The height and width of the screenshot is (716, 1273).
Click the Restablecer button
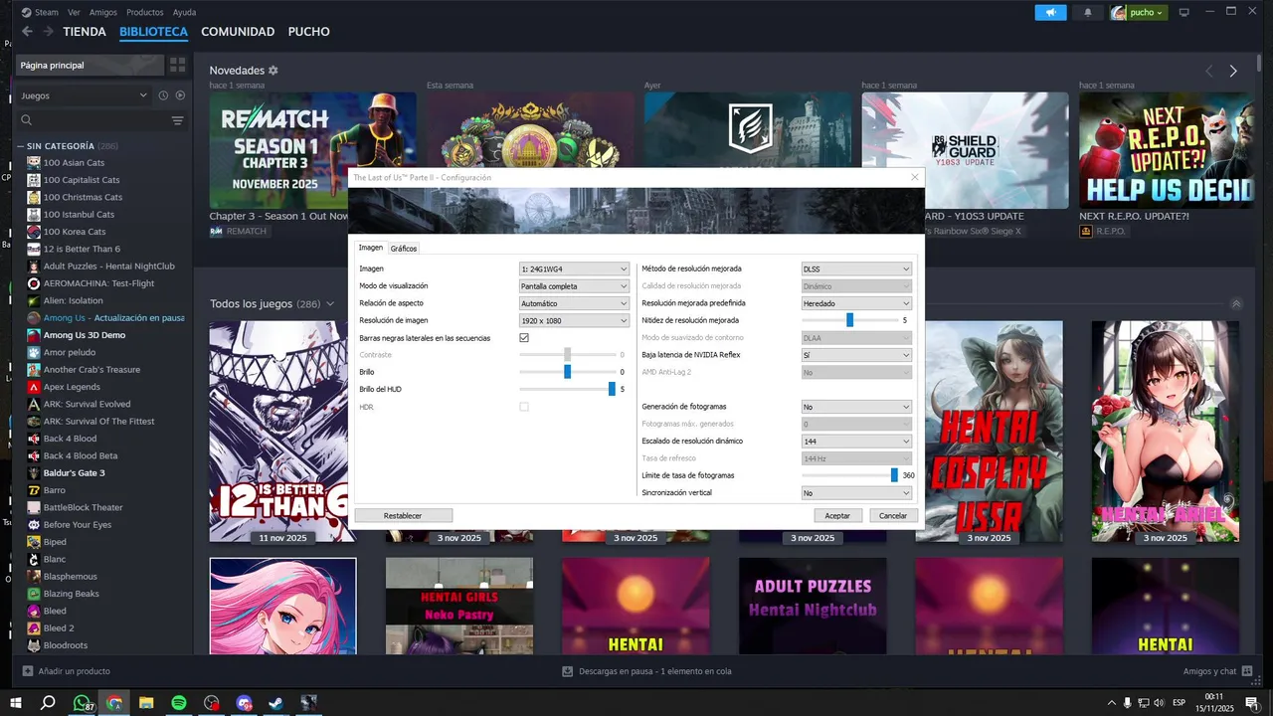tap(403, 515)
